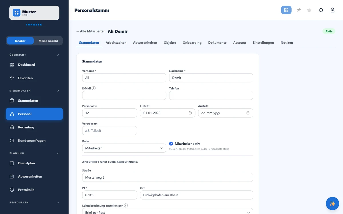Screen dimensions: 343x214
Task: Click the Dashboard grid icon
Action: tap(12, 65)
